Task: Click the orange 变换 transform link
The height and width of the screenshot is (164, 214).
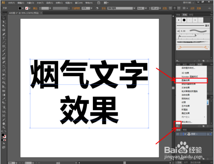Action: click(199, 8)
